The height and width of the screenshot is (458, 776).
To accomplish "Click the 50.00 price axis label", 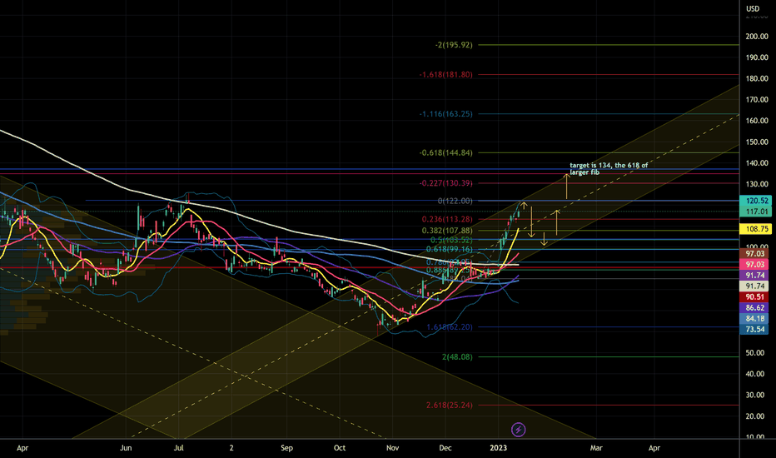I will tap(757, 353).
